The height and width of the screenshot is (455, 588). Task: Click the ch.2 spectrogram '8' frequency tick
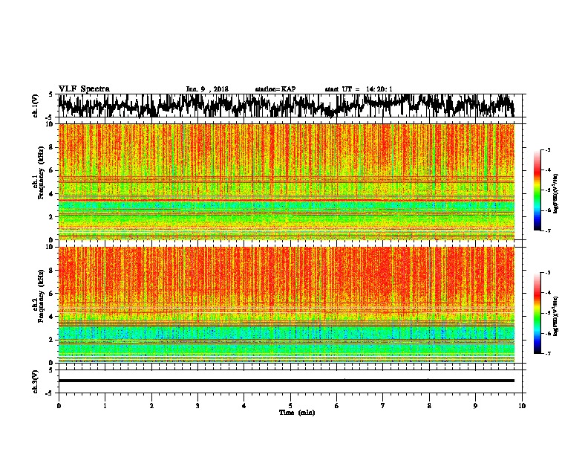pyautogui.click(x=52, y=271)
